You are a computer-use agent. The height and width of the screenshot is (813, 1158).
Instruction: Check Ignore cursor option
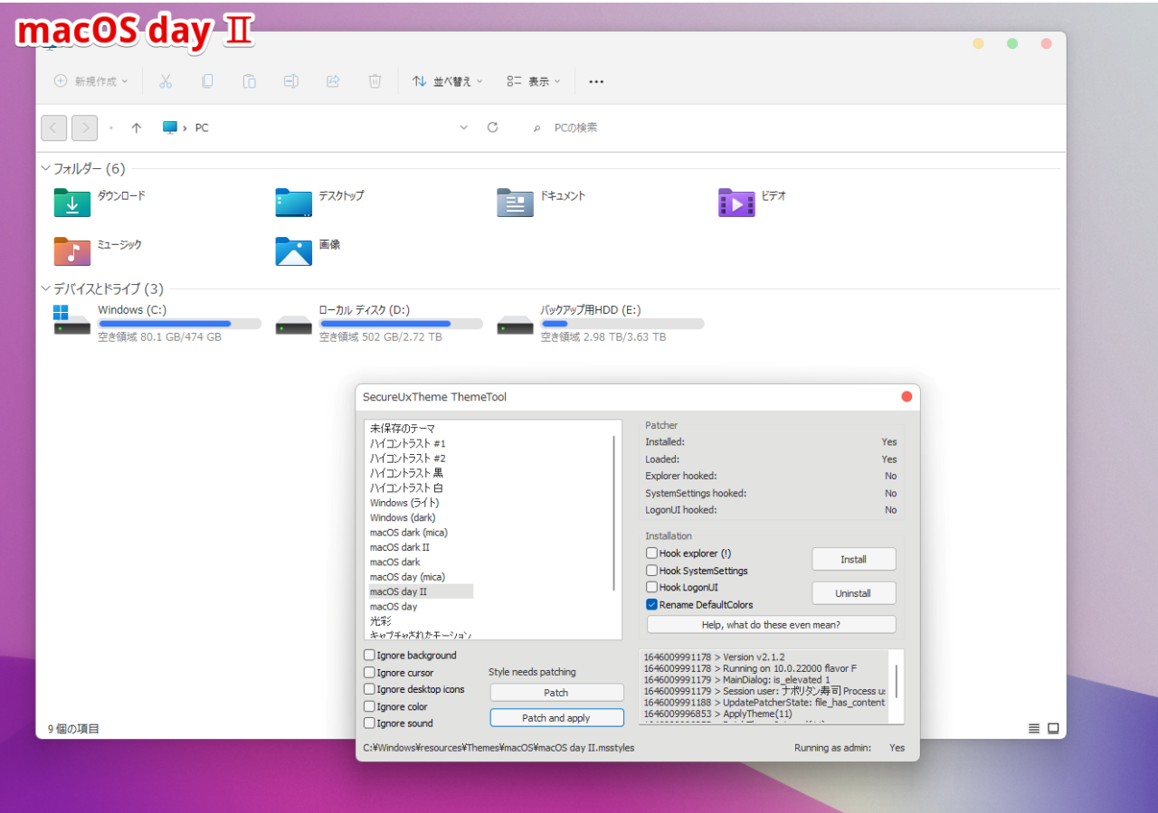click(369, 672)
